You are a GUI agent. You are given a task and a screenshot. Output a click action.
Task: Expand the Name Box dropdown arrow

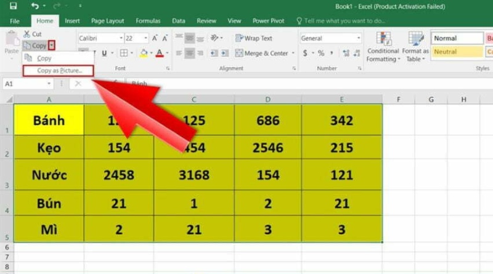(49, 83)
